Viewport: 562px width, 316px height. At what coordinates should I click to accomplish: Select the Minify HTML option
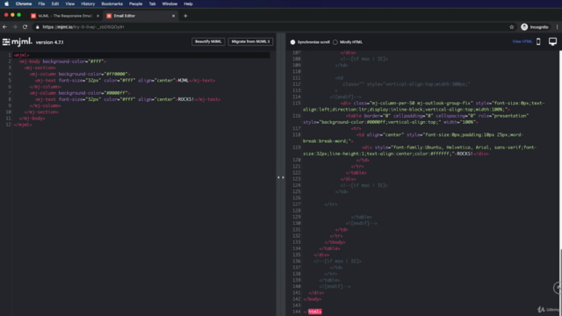(x=335, y=42)
